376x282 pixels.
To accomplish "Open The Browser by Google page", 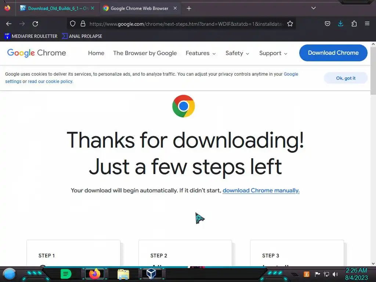I will [145, 53].
